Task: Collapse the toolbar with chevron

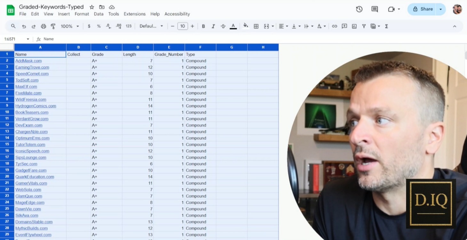Action: point(455,26)
